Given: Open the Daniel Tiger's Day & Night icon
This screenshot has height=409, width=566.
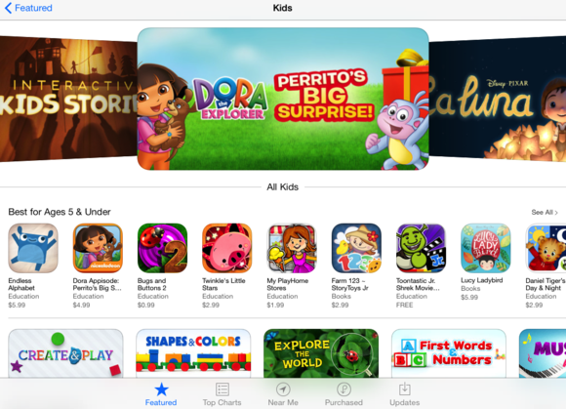Looking at the screenshot, I should [546, 248].
